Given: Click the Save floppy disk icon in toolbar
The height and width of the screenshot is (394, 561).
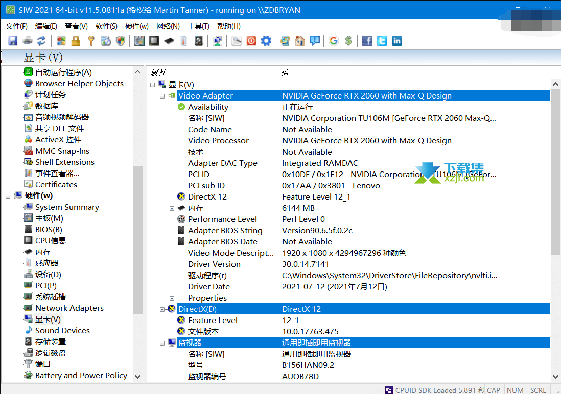Looking at the screenshot, I should tap(13, 41).
